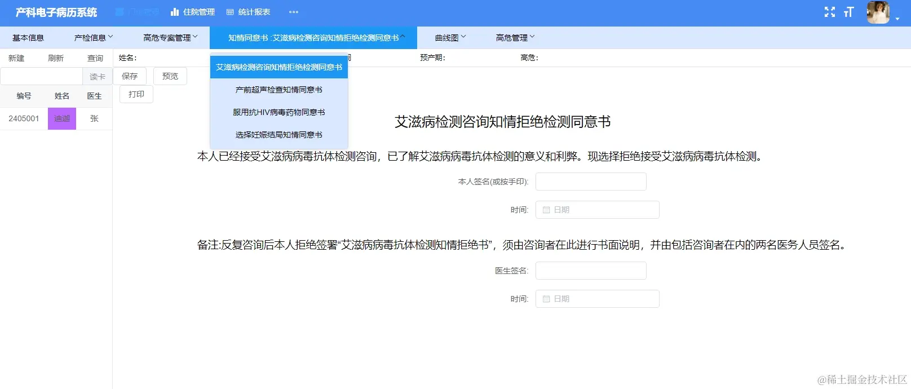Click the 查询 button
This screenshot has width=911, height=389.
point(95,58)
